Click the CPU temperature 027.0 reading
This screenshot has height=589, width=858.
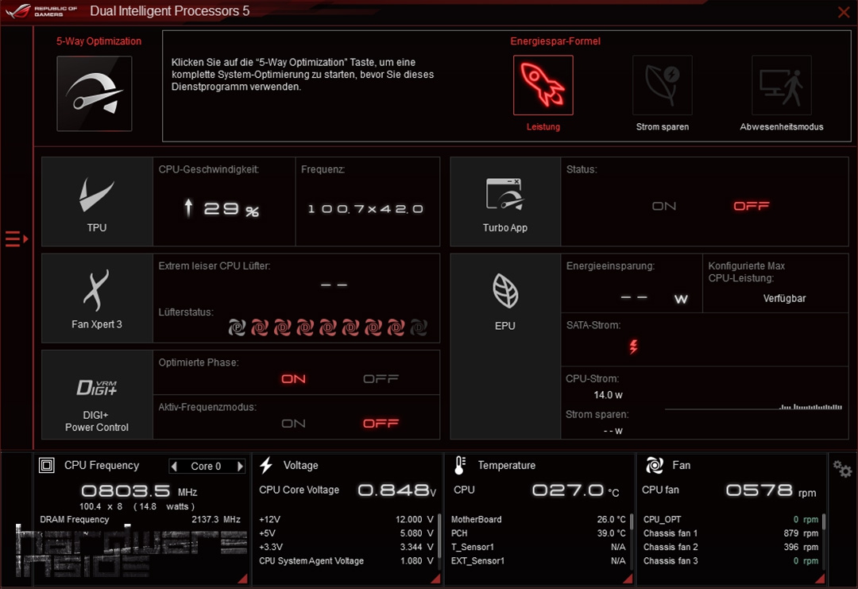tap(576, 490)
